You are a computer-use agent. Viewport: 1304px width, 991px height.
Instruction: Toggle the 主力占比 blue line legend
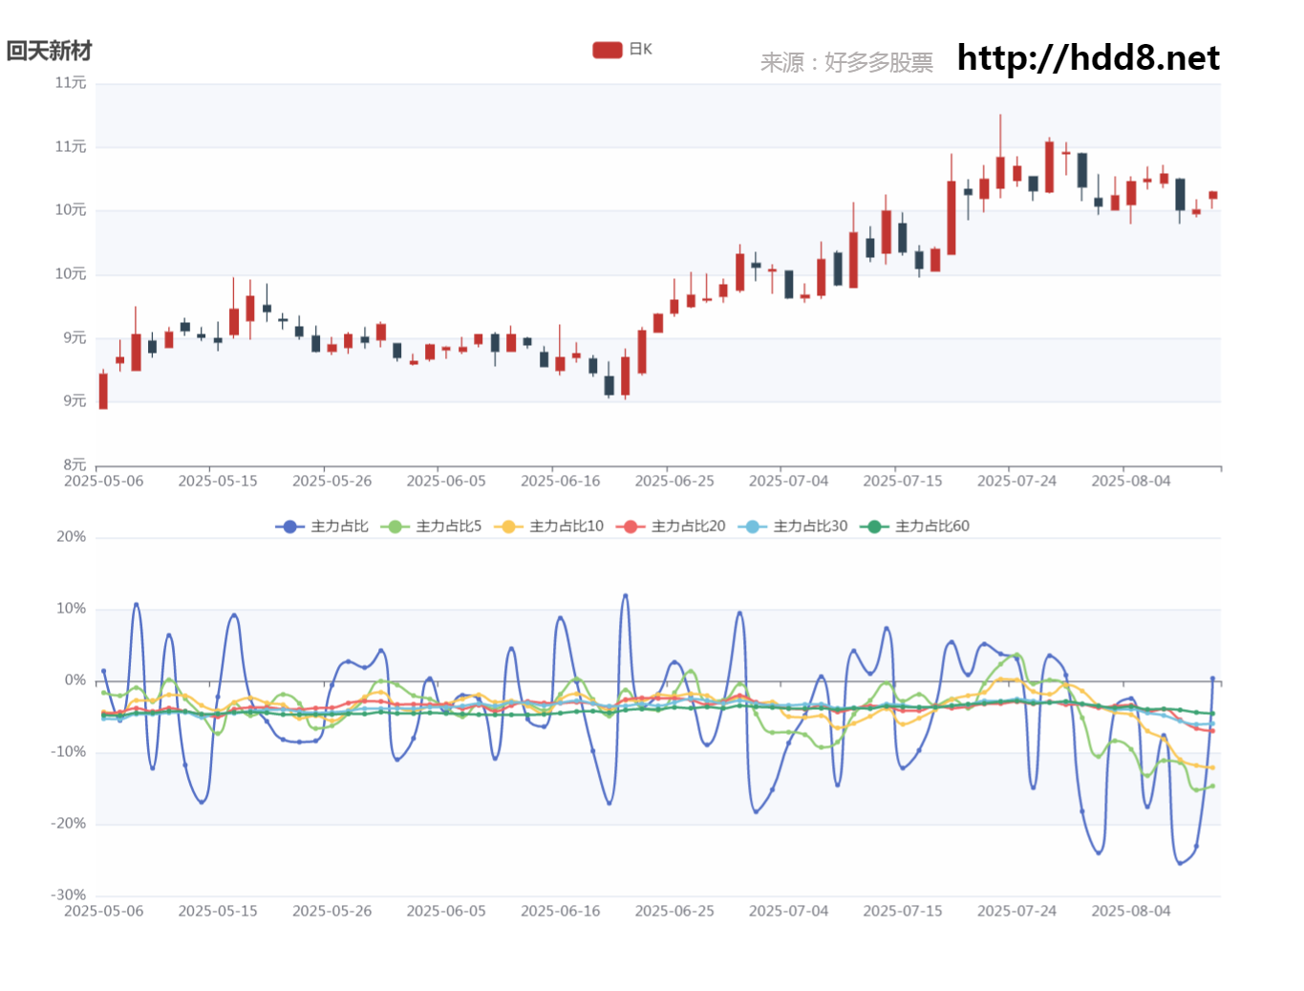321,527
